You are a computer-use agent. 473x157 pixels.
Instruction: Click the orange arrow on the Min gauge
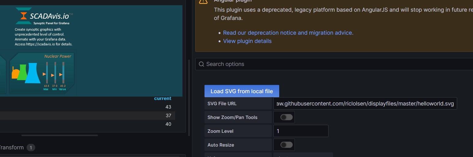pos(53,75)
